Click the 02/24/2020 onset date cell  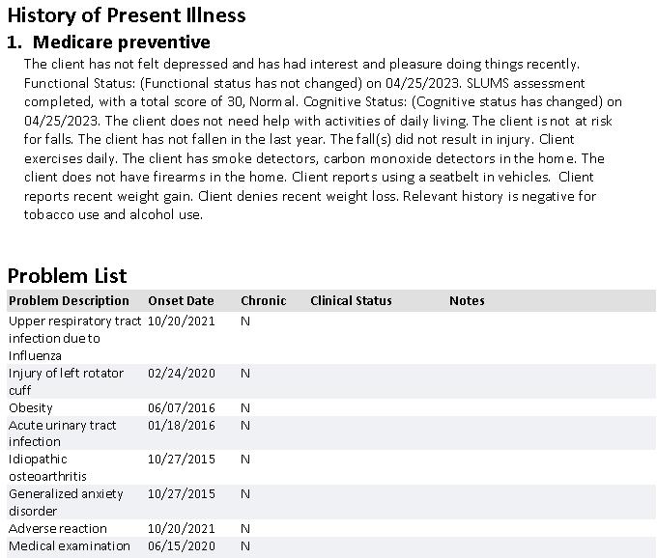pyautogui.click(x=182, y=373)
